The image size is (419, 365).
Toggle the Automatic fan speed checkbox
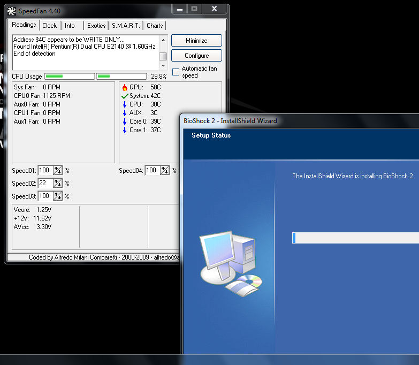click(x=176, y=72)
